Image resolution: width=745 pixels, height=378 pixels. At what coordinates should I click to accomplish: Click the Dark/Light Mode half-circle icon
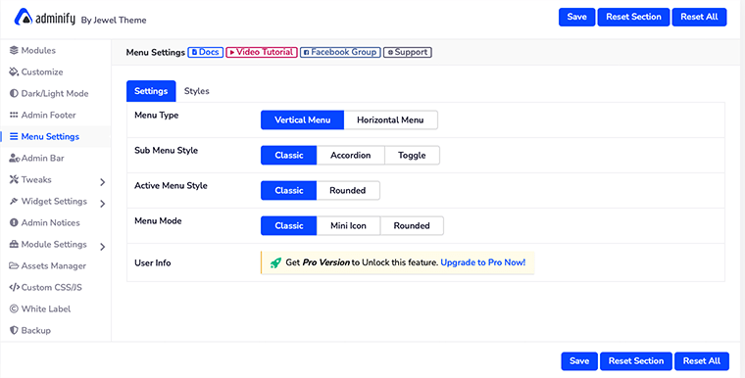coord(14,94)
